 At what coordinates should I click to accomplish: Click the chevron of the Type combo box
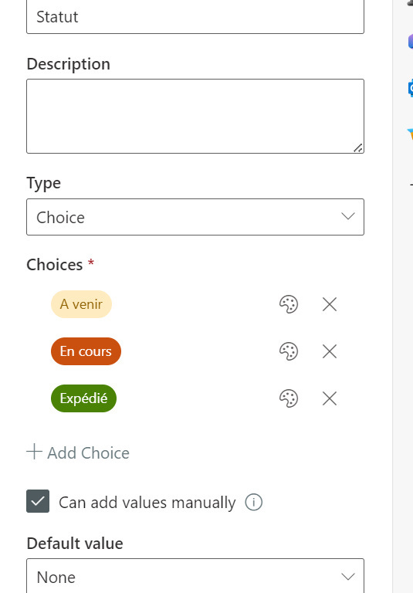click(x=347, y=217)
